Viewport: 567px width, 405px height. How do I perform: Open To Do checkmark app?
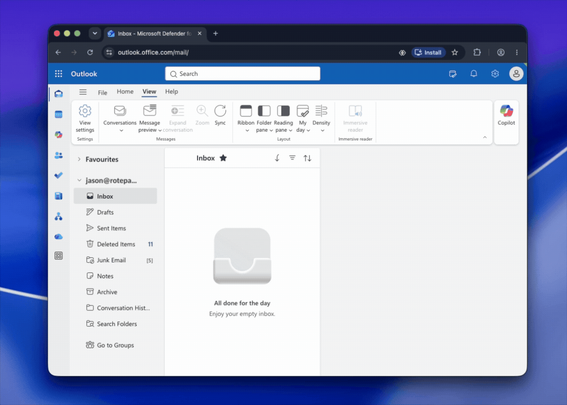[x=59, y=175]
